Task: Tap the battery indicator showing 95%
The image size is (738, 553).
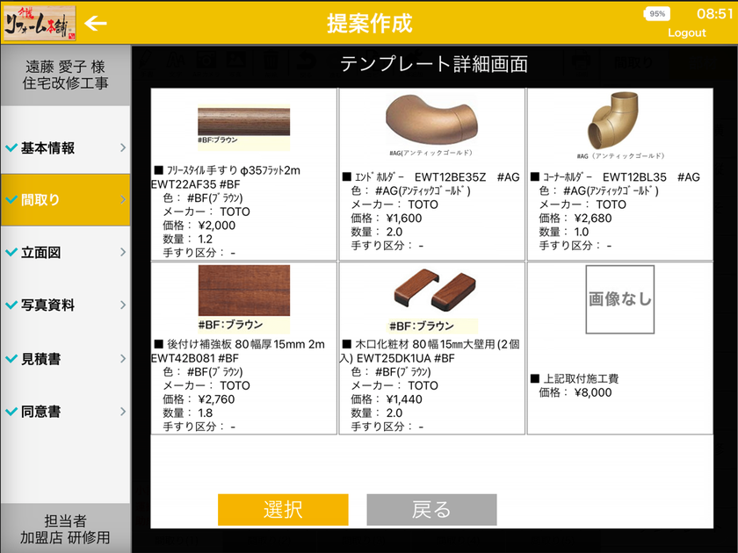Action: click(x=657, y=14)
